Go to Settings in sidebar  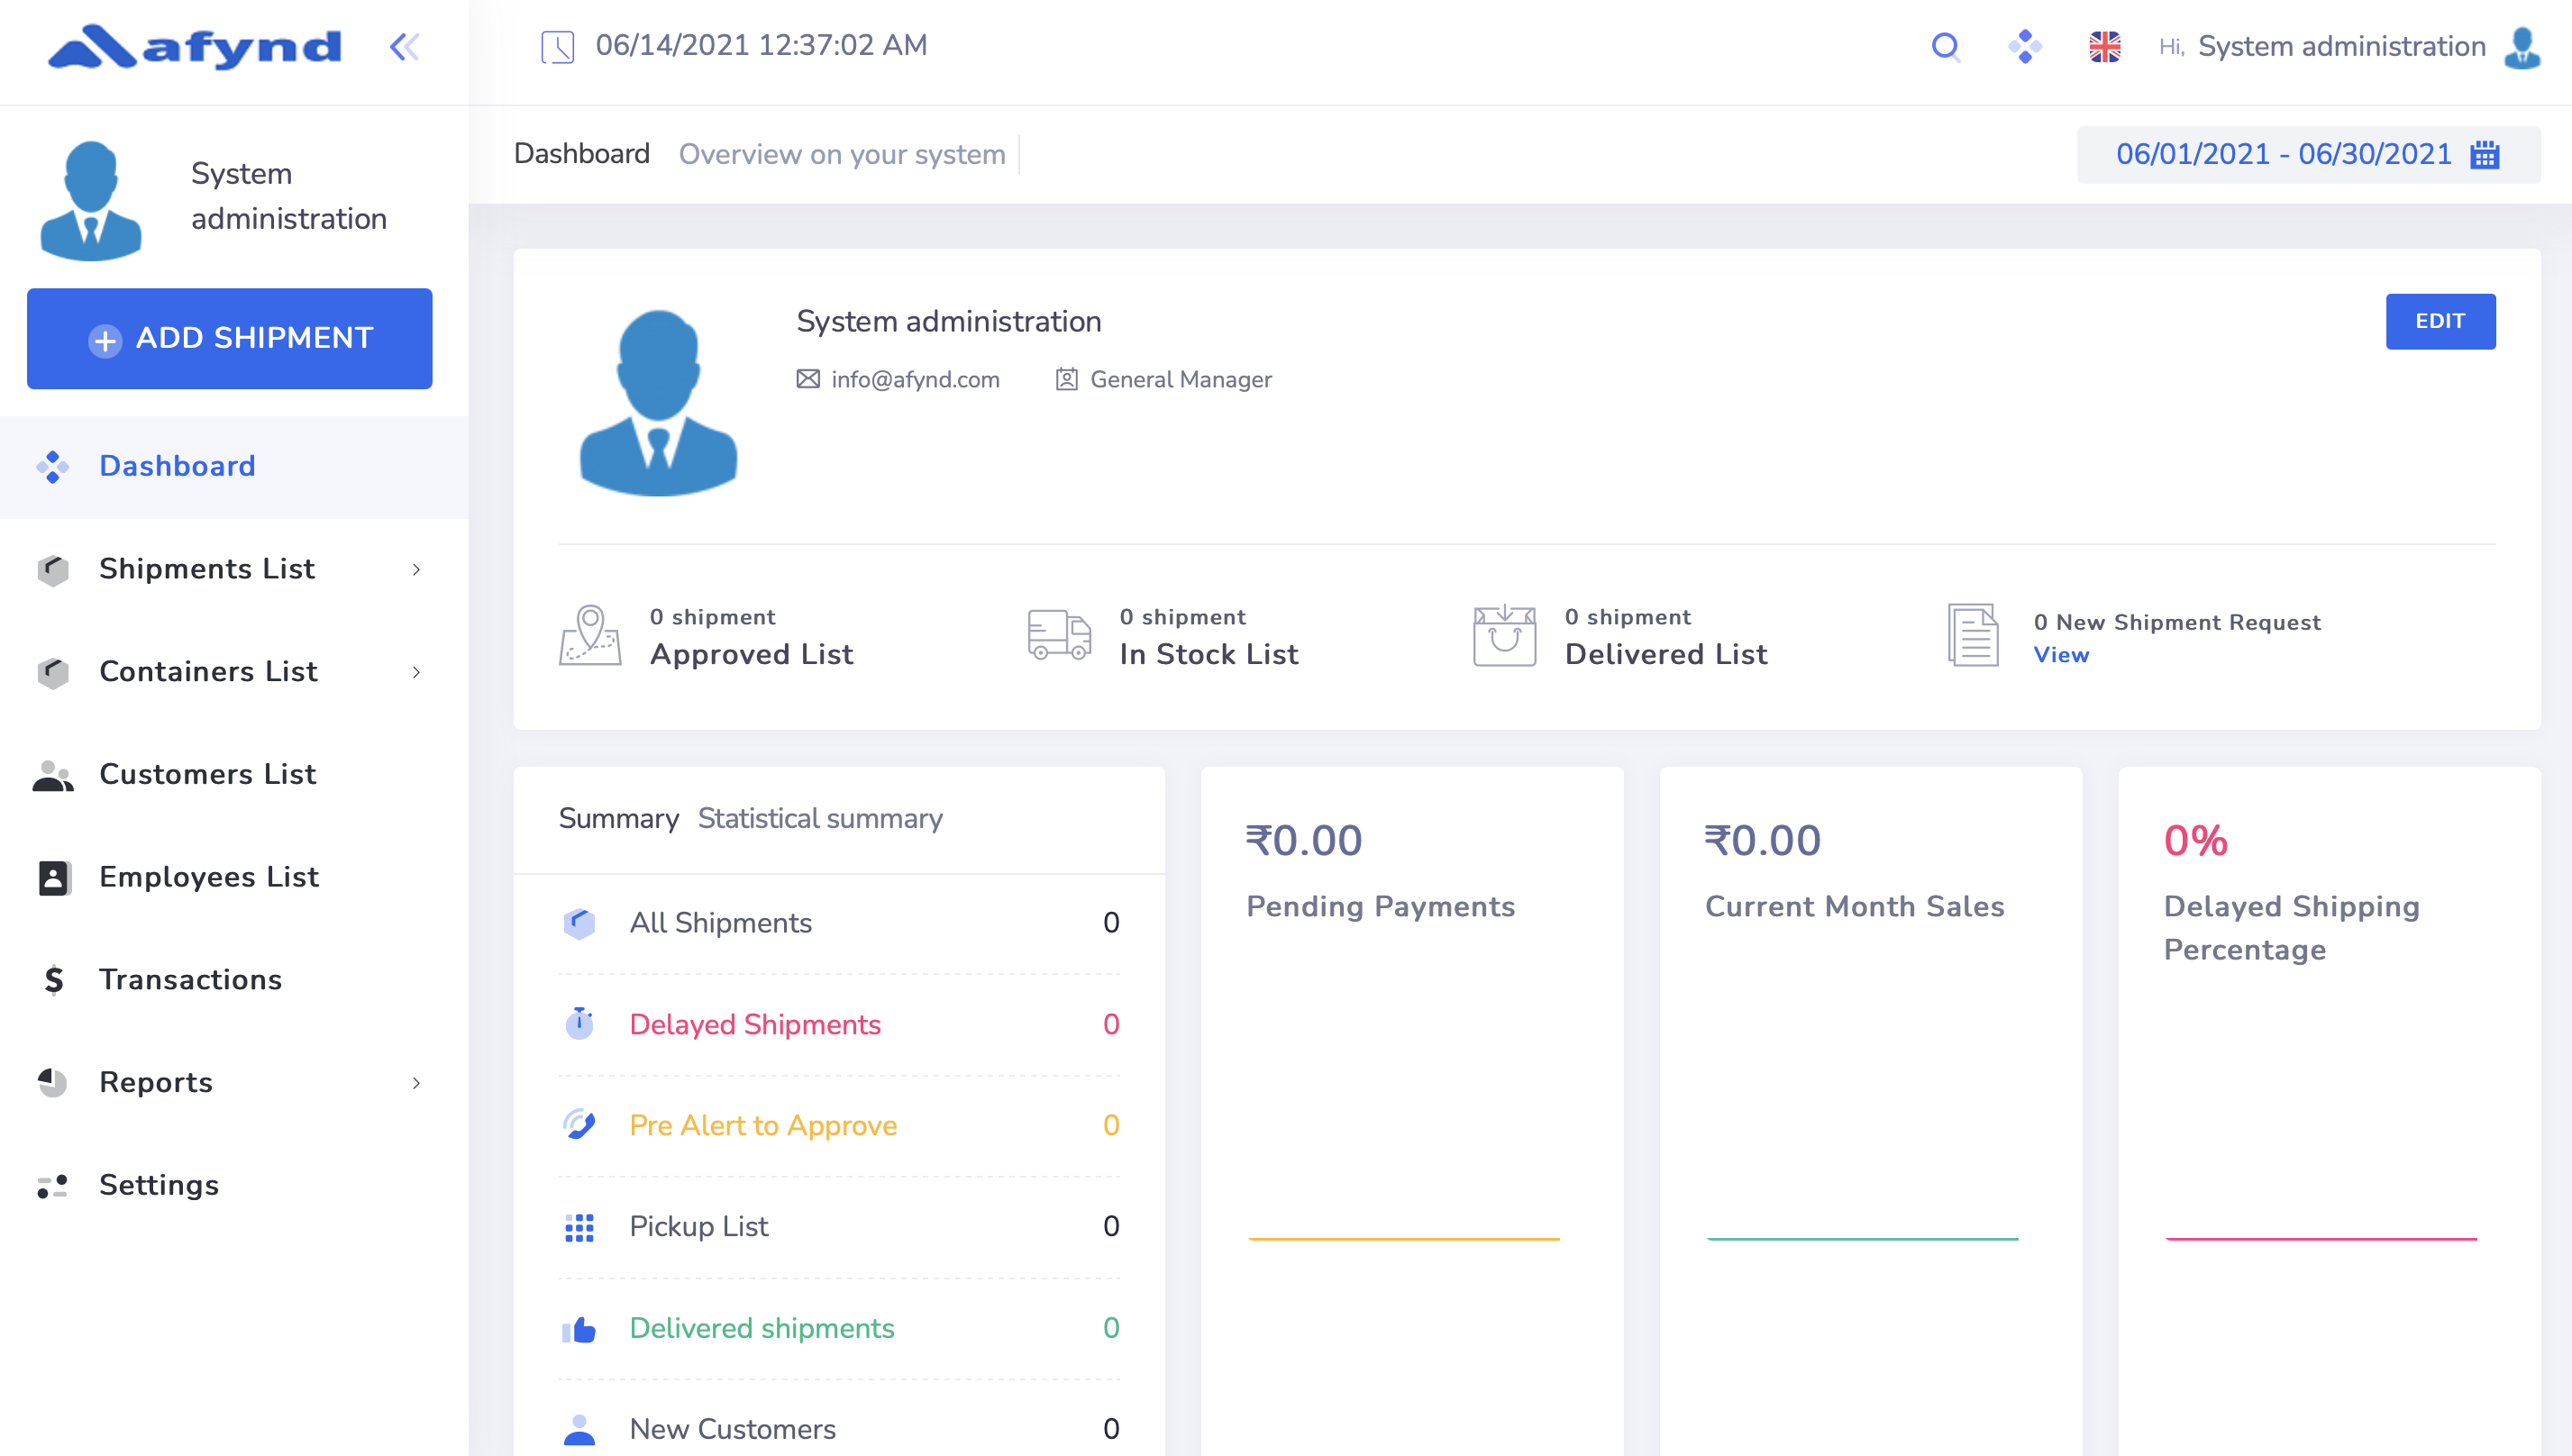click(158, 1185)
